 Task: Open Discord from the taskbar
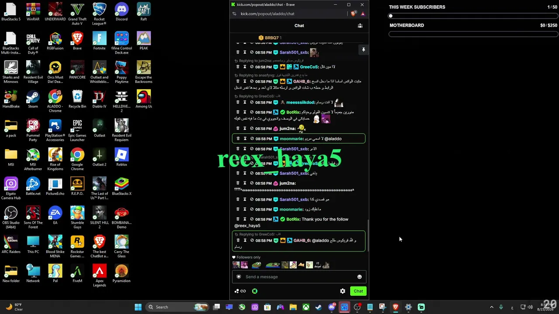331,307
